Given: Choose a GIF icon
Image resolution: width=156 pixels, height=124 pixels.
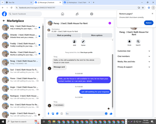Looking at the screenshot, I should pyautogui.click(x=62, y=114).
